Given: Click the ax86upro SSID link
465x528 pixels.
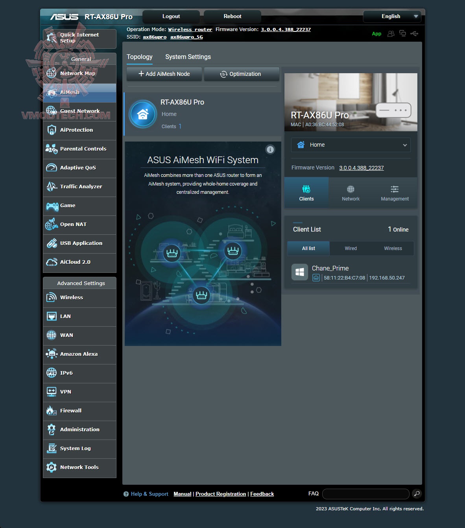Looking at the screenshot, I should click(x=155, y=37).
